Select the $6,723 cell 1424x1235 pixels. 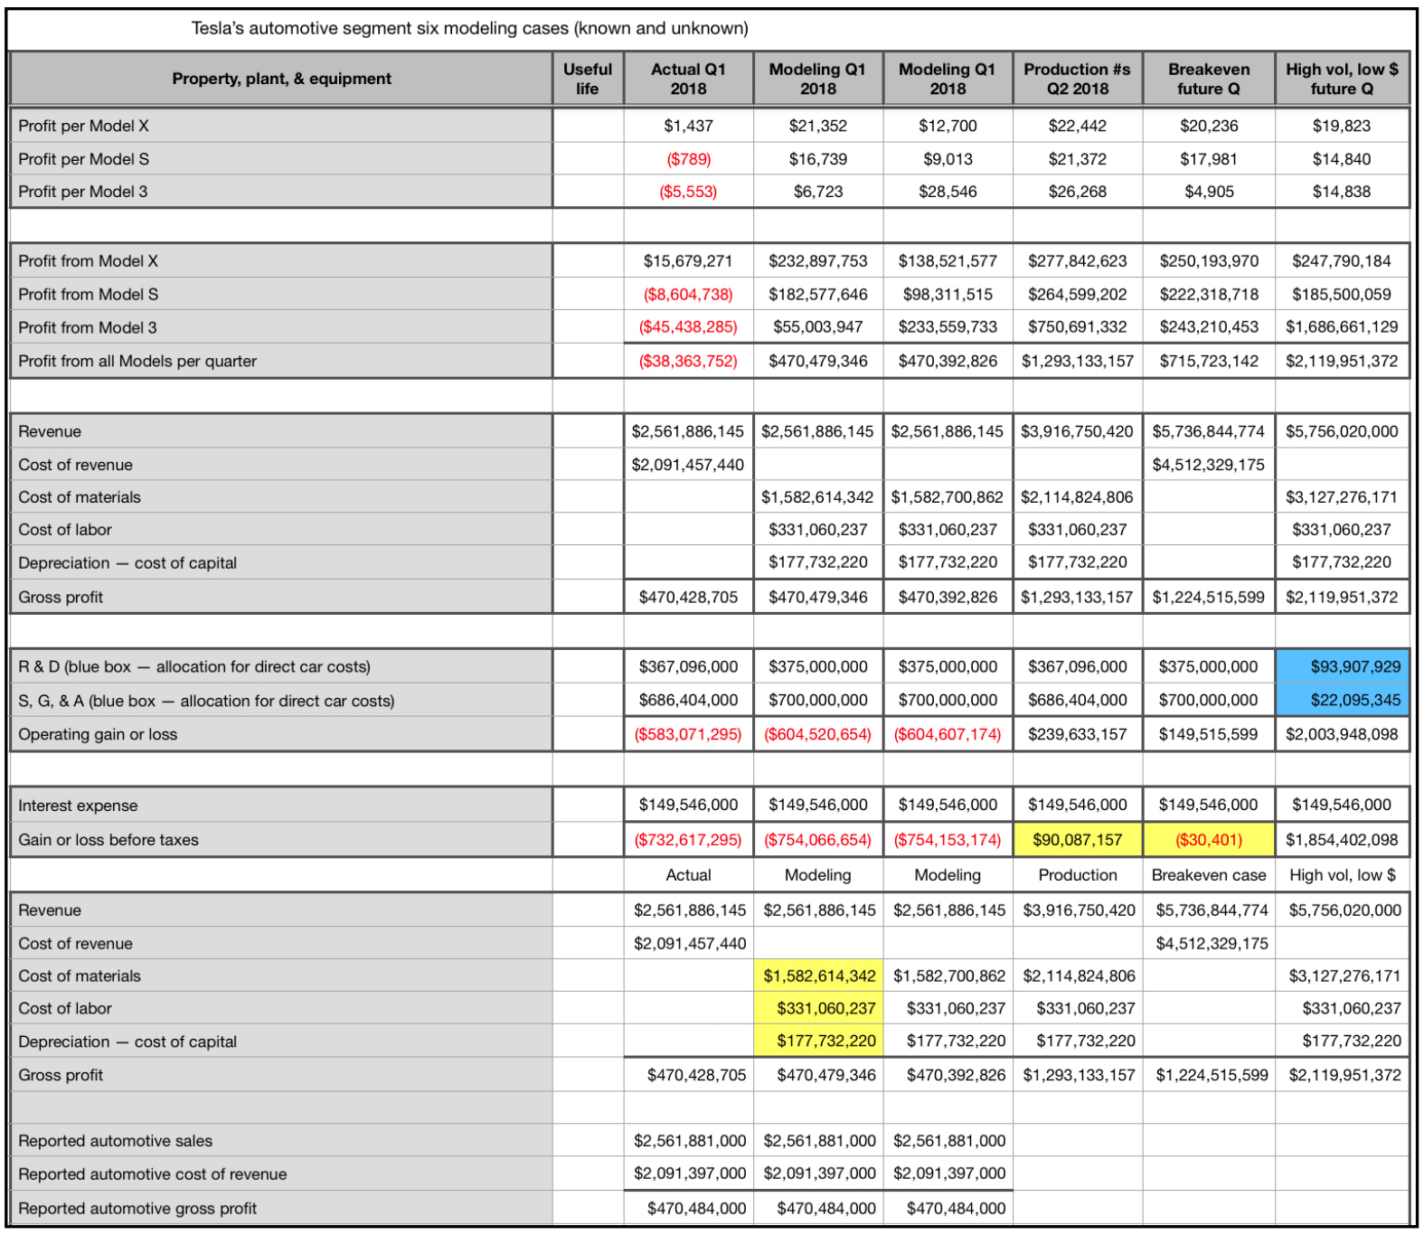818,192
